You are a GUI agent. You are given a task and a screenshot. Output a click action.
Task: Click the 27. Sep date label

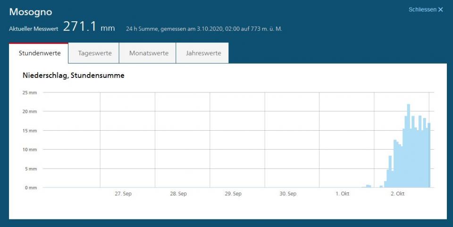tap(124, 194)
